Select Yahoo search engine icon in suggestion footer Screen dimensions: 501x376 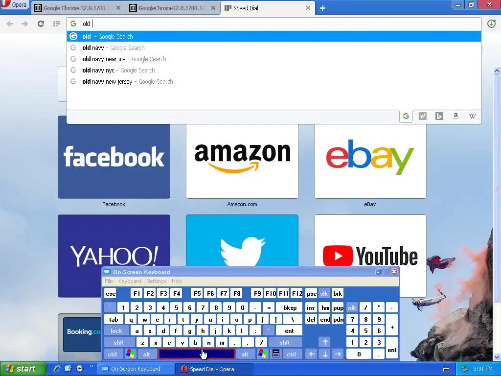[422, 116]
